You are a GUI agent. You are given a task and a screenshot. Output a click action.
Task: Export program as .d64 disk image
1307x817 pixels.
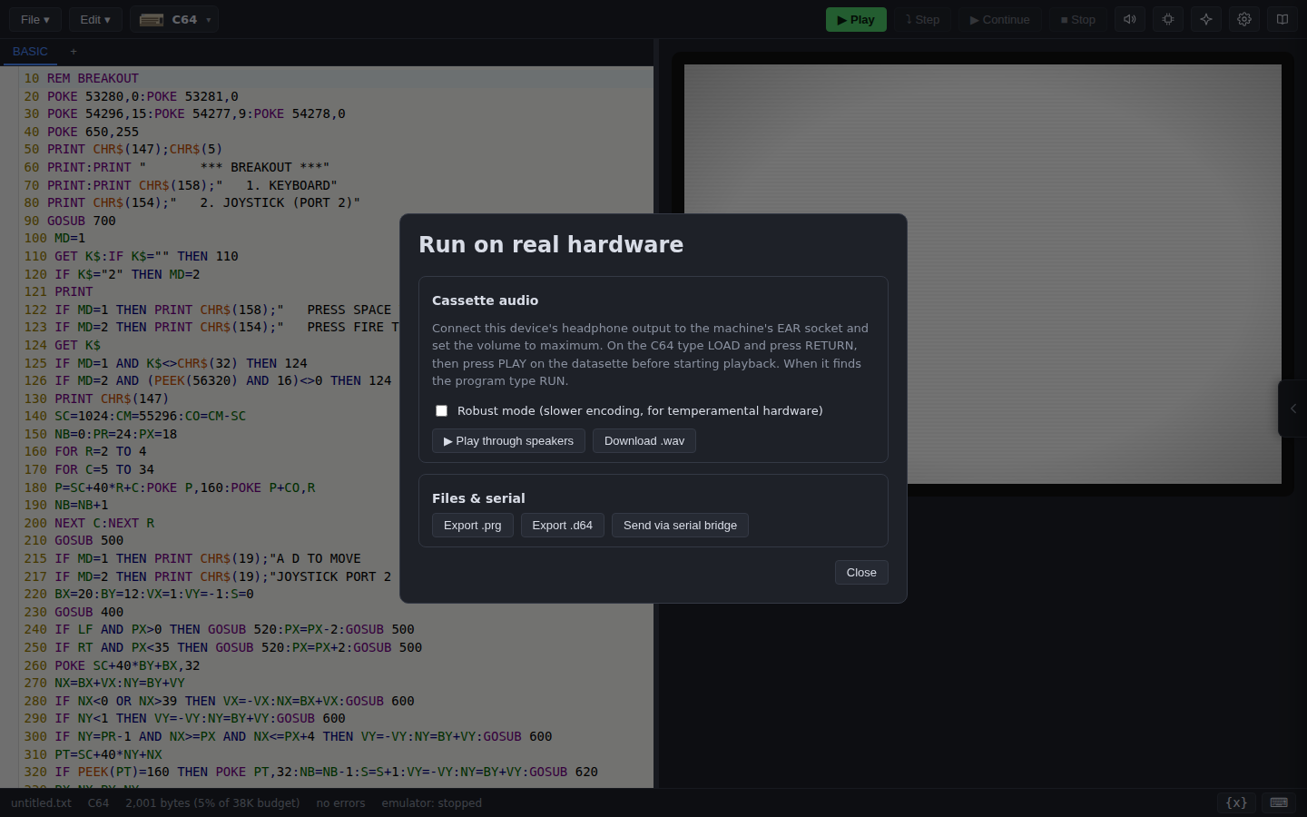point(563,526)
